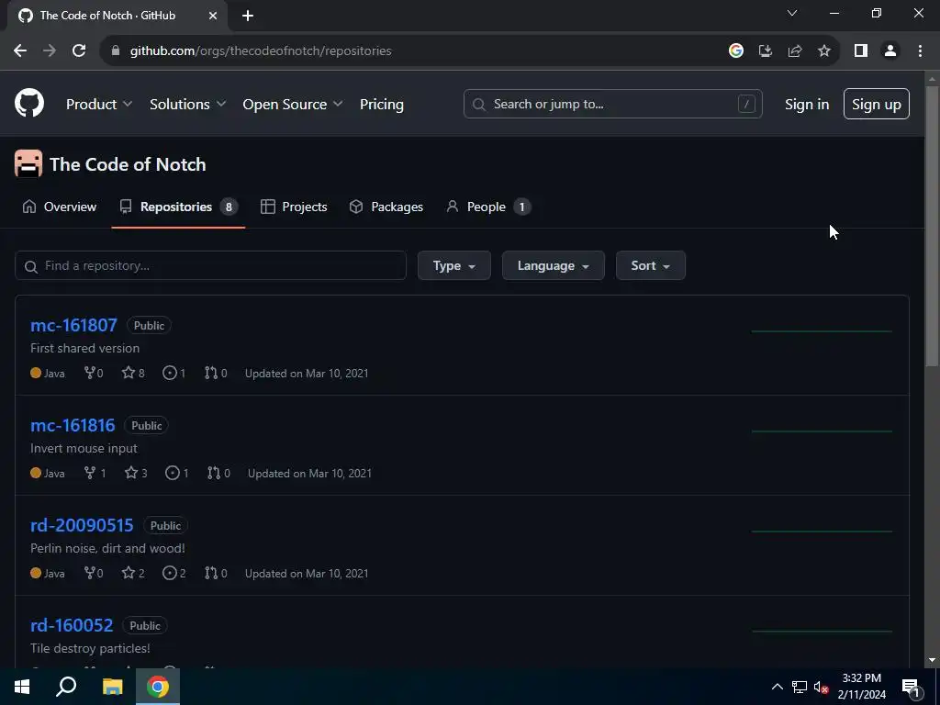Click the Sign up button

[877, 105]
